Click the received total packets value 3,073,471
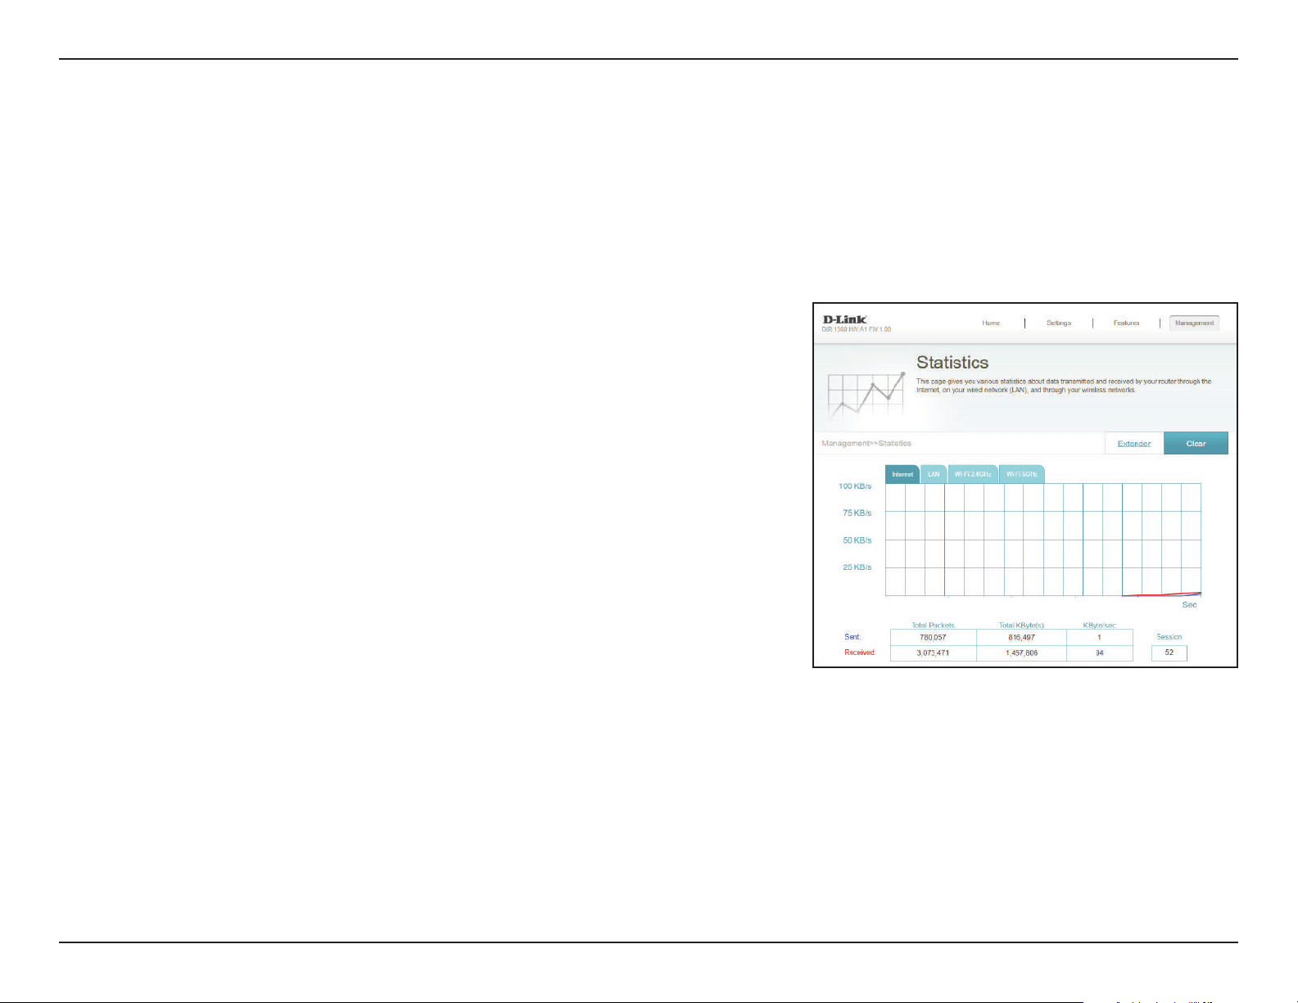The height and width of the screenshot is (1003, 1298). point(933,653)
